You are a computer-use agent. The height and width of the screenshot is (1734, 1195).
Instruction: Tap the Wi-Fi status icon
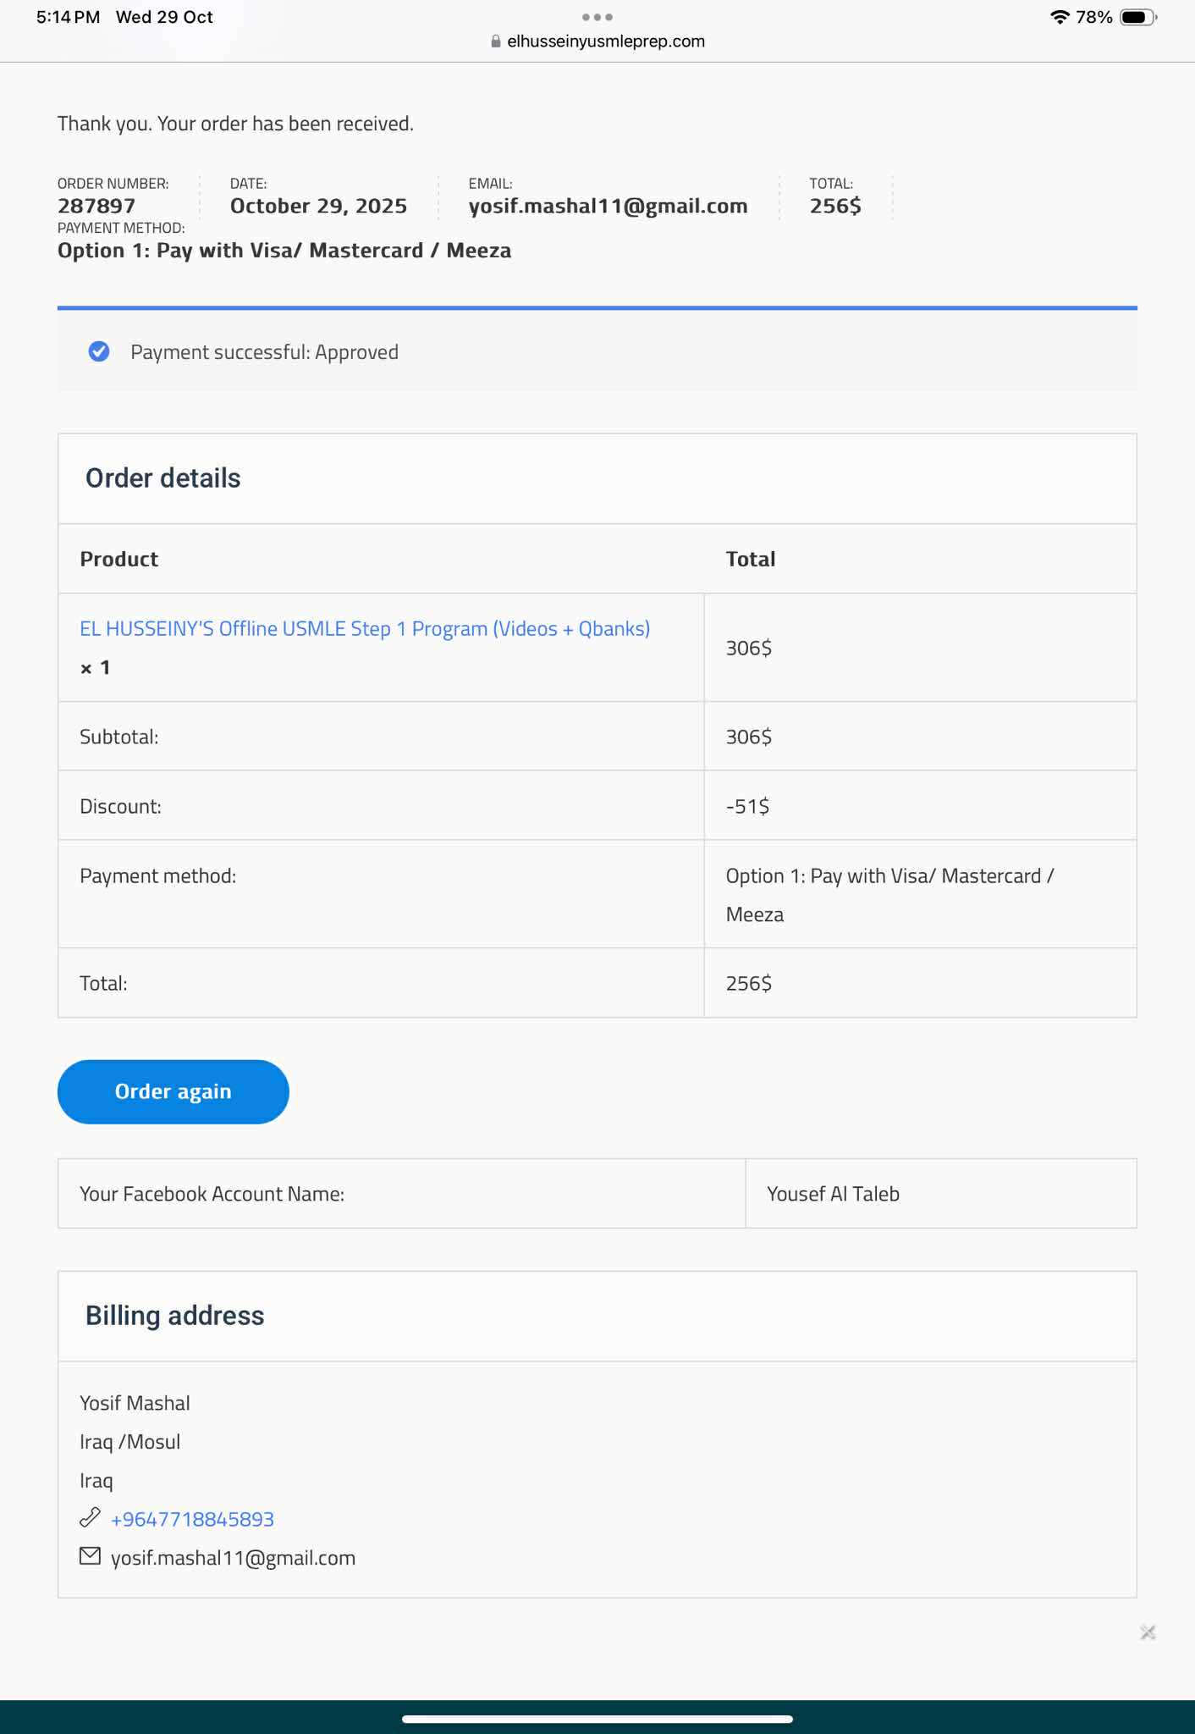pos(1060,17)
